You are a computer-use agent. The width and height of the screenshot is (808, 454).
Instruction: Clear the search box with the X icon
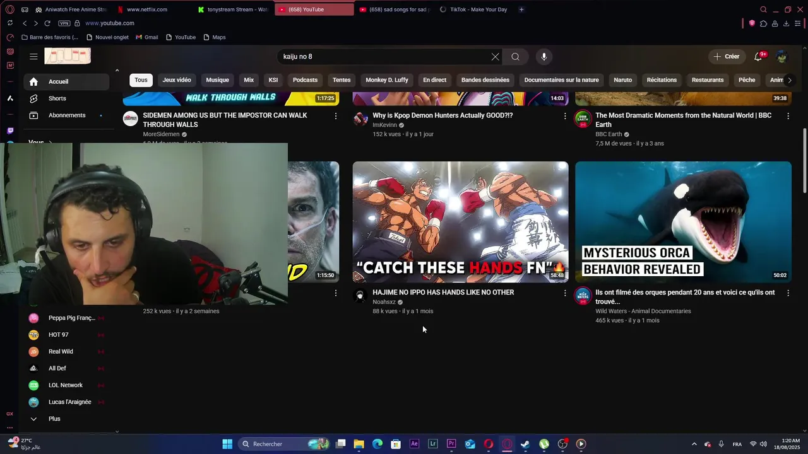pyautogui.click(x=496, y=57)
